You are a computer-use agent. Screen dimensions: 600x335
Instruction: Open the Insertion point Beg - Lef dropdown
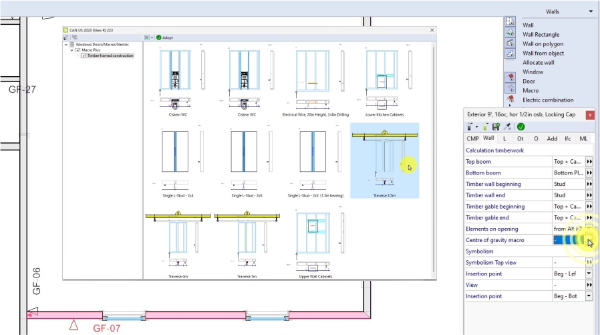pyautogui.click(x=589, y=273)
